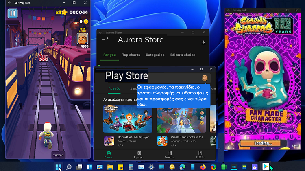The image size is (305, 171).
Task: Select Παιχν. bottom navigation tab
Action: click(x=109, y=155)
